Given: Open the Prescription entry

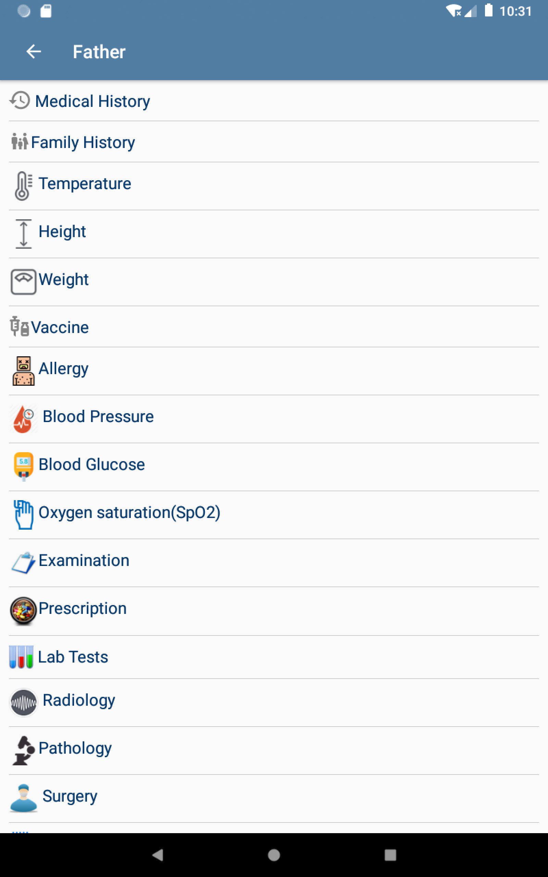Looking at the screenshot, I should click(83, 608).
